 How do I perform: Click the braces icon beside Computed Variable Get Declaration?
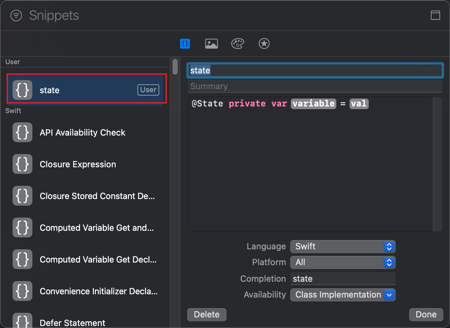[22, 259]
